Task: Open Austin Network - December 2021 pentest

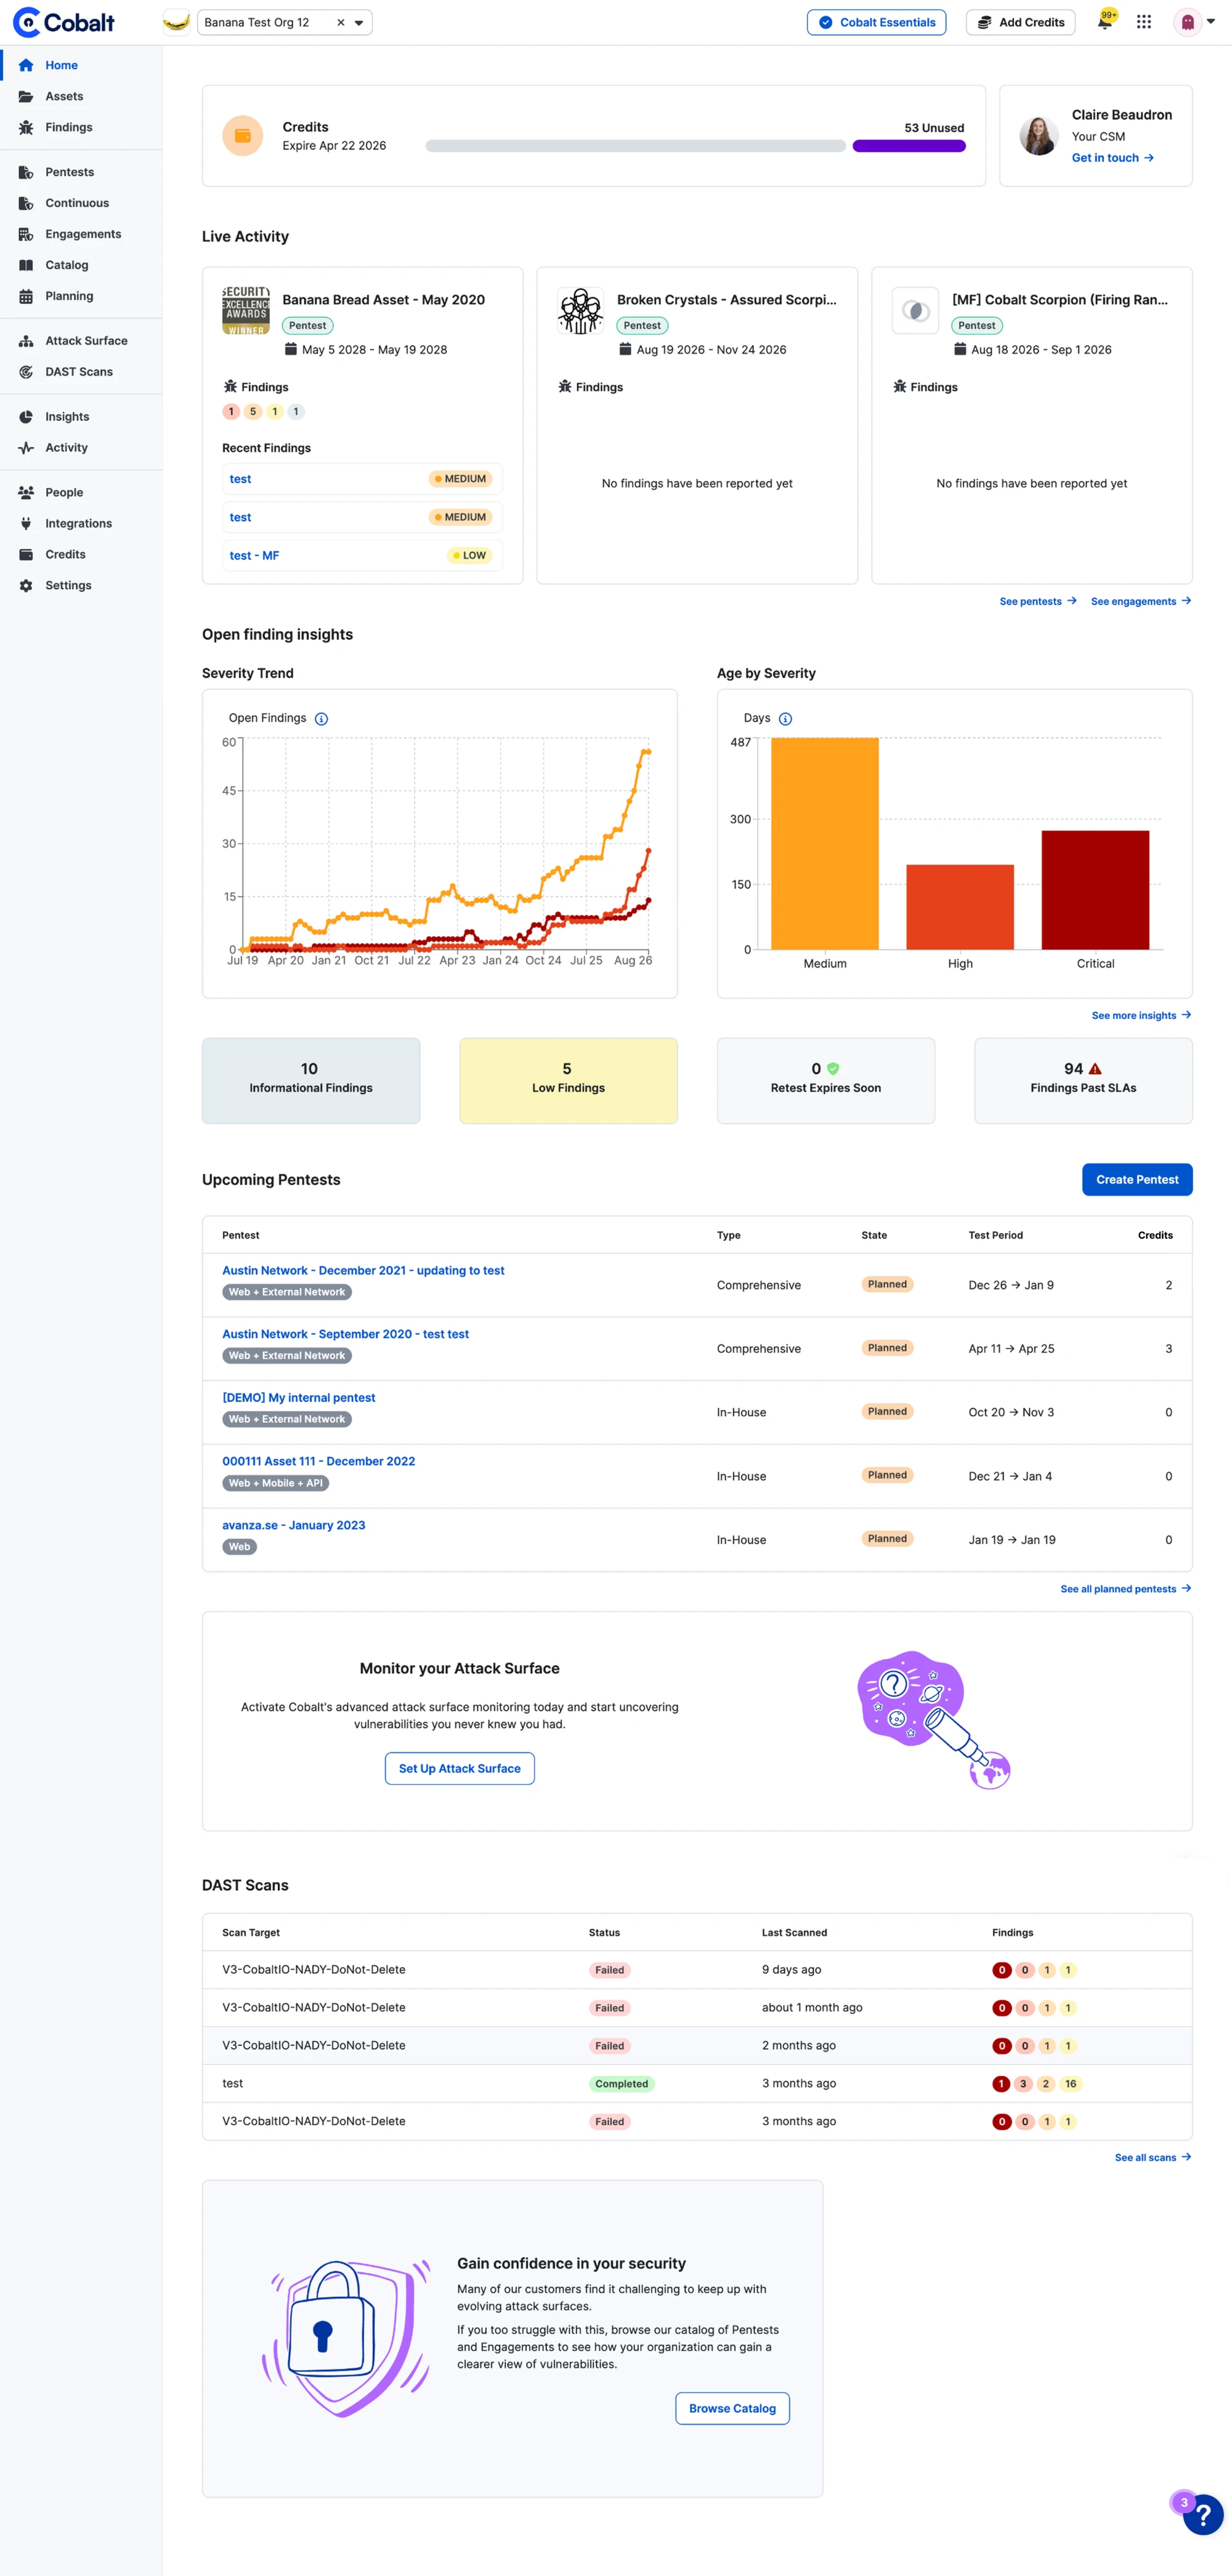Action: click(363, 1271)
